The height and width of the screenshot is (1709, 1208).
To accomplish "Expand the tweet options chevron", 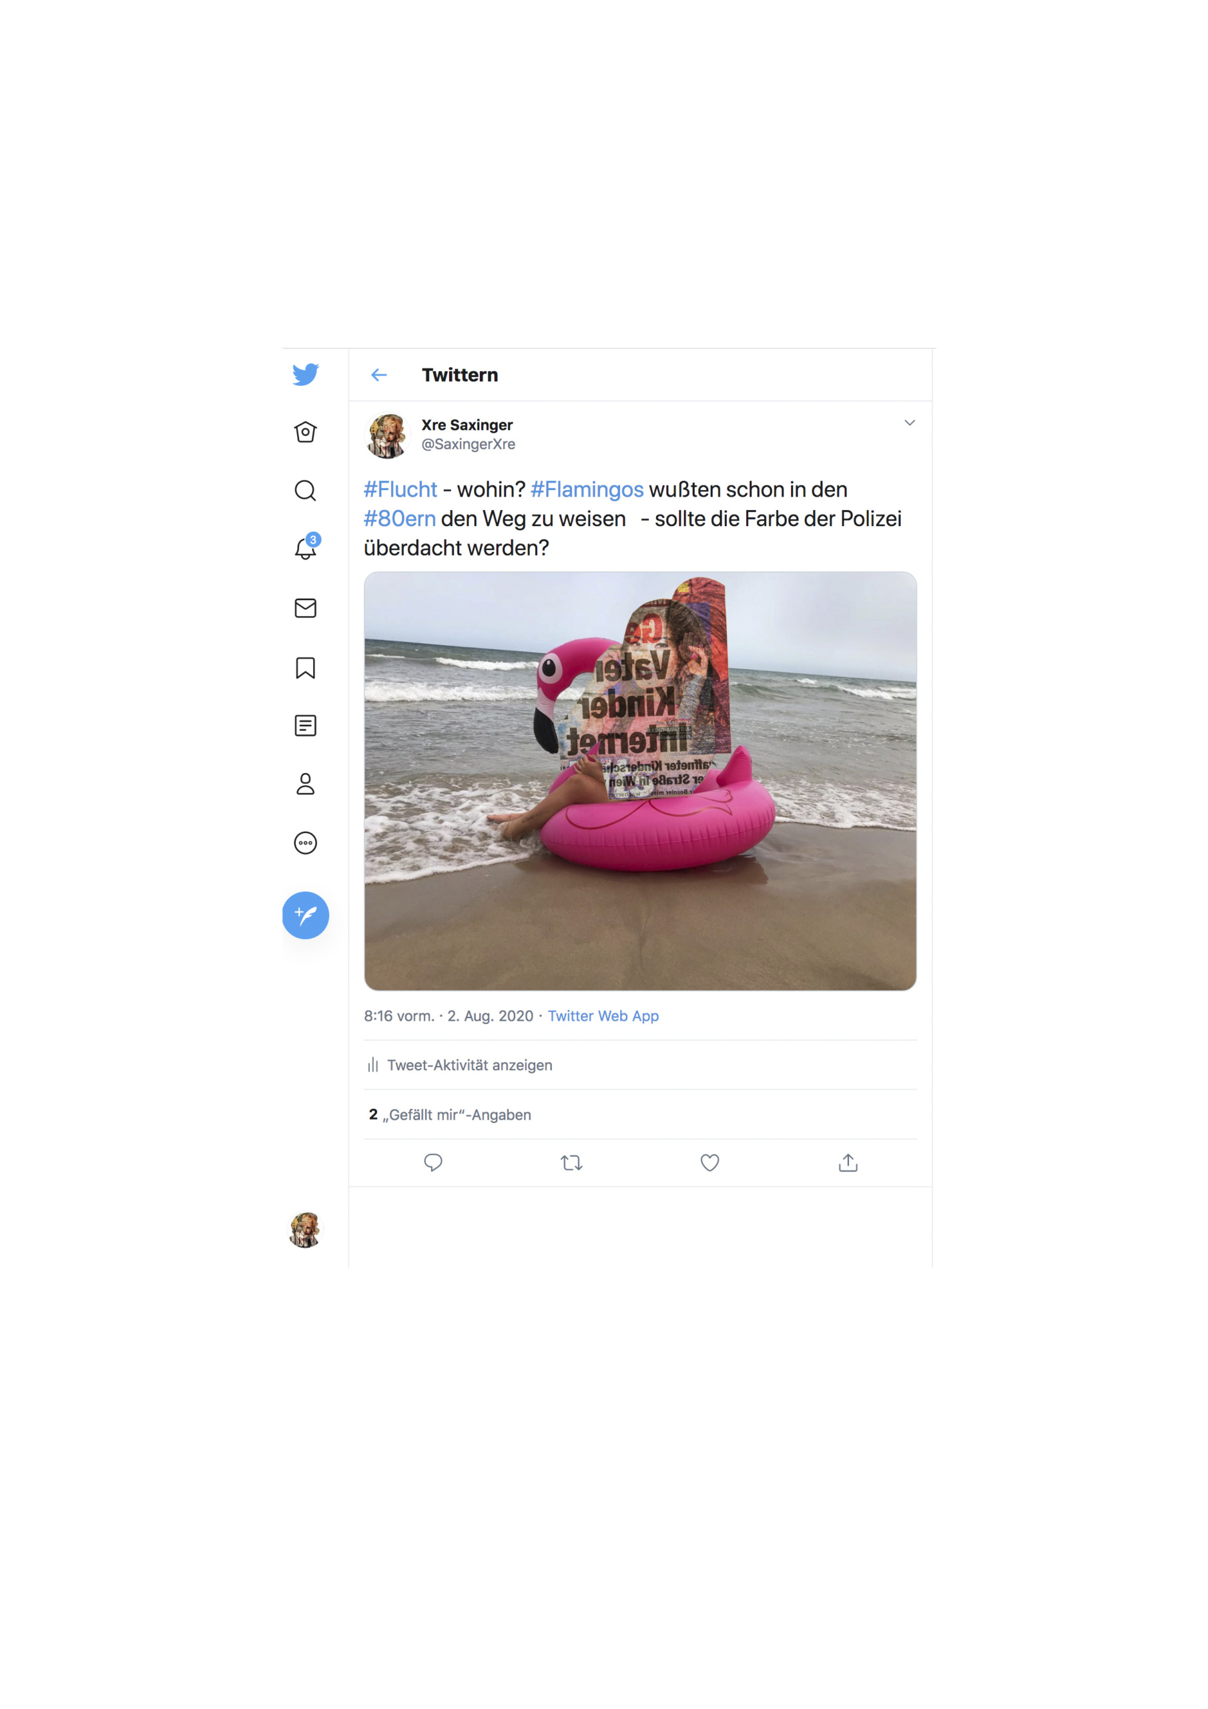I will [x=910, y=423].
